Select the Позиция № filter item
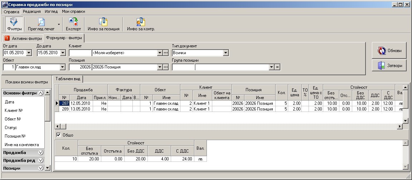The width and height of the screenshot is (412, 180). click(15, 136)
